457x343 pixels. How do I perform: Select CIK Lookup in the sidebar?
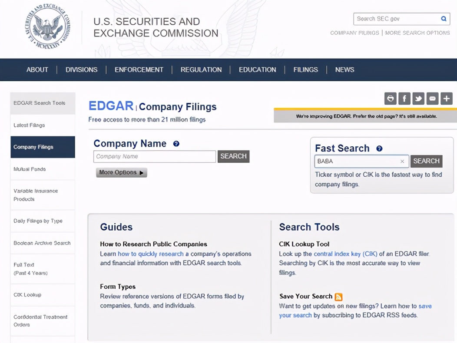(43, 295)
